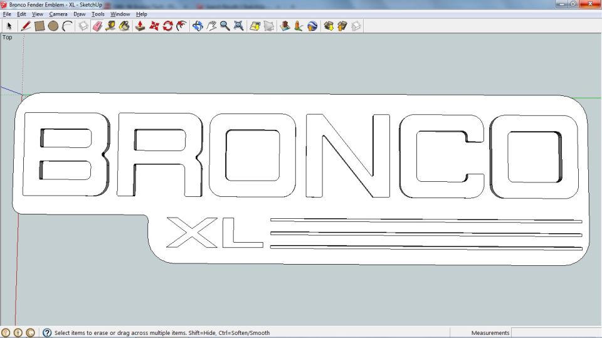Click the Add New Building icon

285,26
